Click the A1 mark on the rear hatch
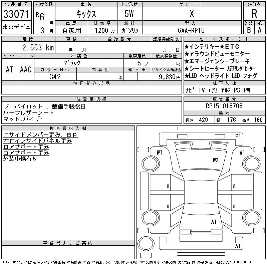 pos(214,222)
